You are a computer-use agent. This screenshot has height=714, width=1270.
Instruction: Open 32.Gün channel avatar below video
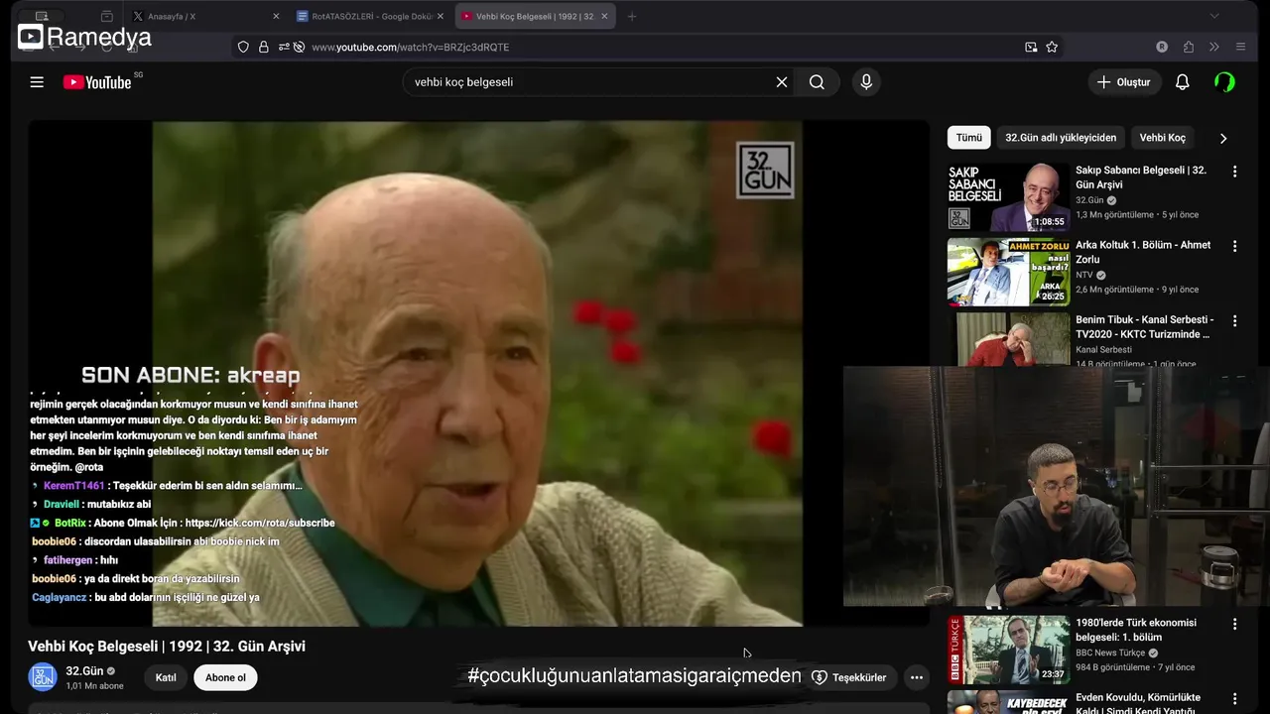(43, 677)
